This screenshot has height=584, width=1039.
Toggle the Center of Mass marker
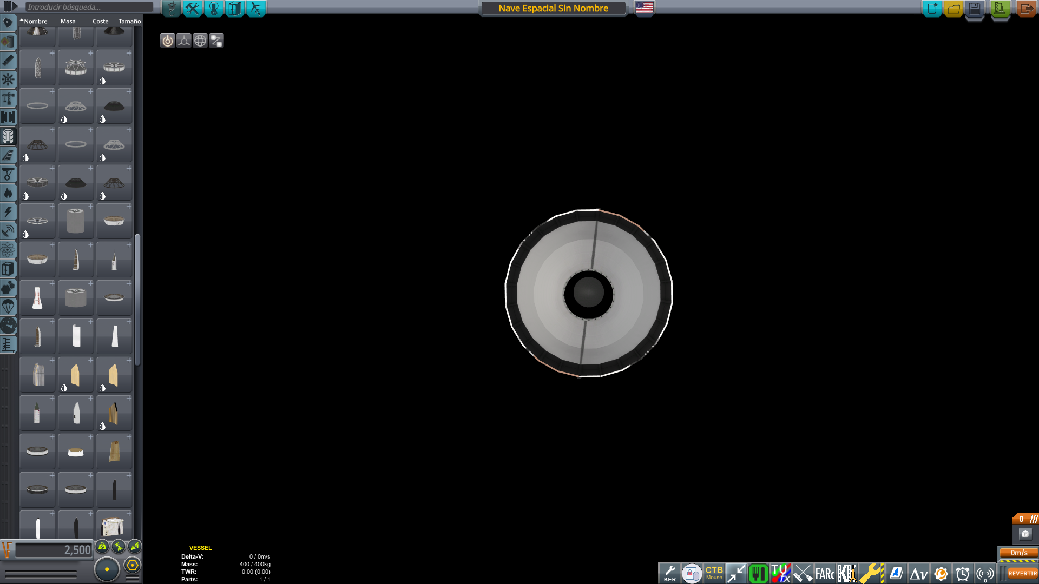point(102,547)
